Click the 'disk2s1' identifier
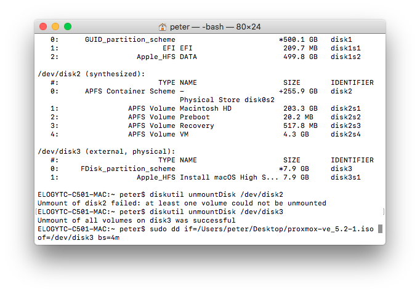 [345, 108]
